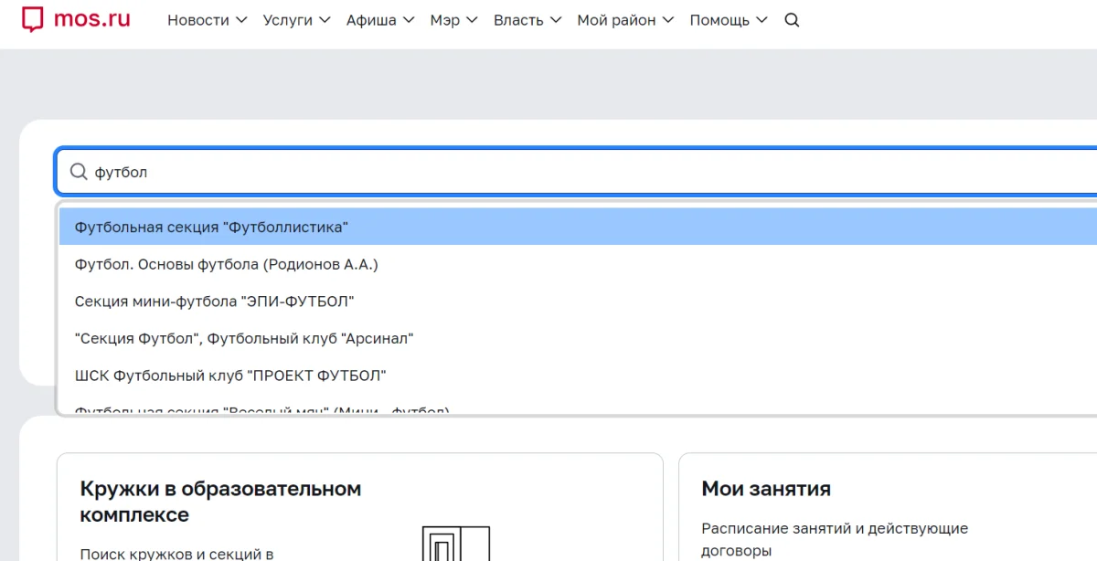Expand the Услуги menu
The width and height of the screenshot is (1097, 561).
[297, 20]
